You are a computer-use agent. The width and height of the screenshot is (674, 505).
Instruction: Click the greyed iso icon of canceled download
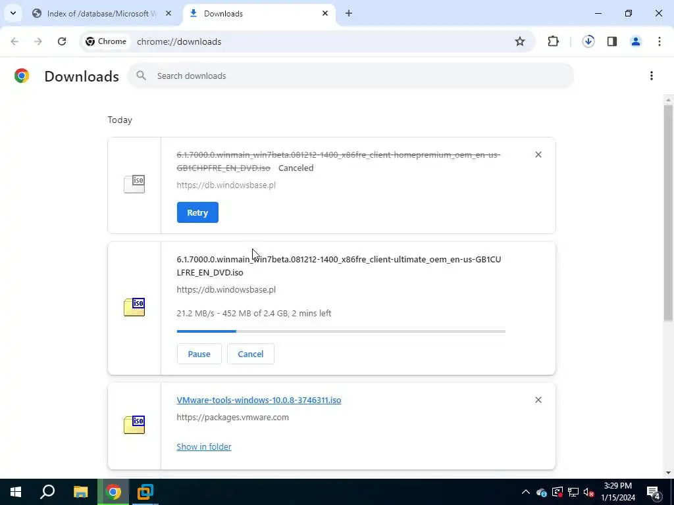[x=134, y=184]
